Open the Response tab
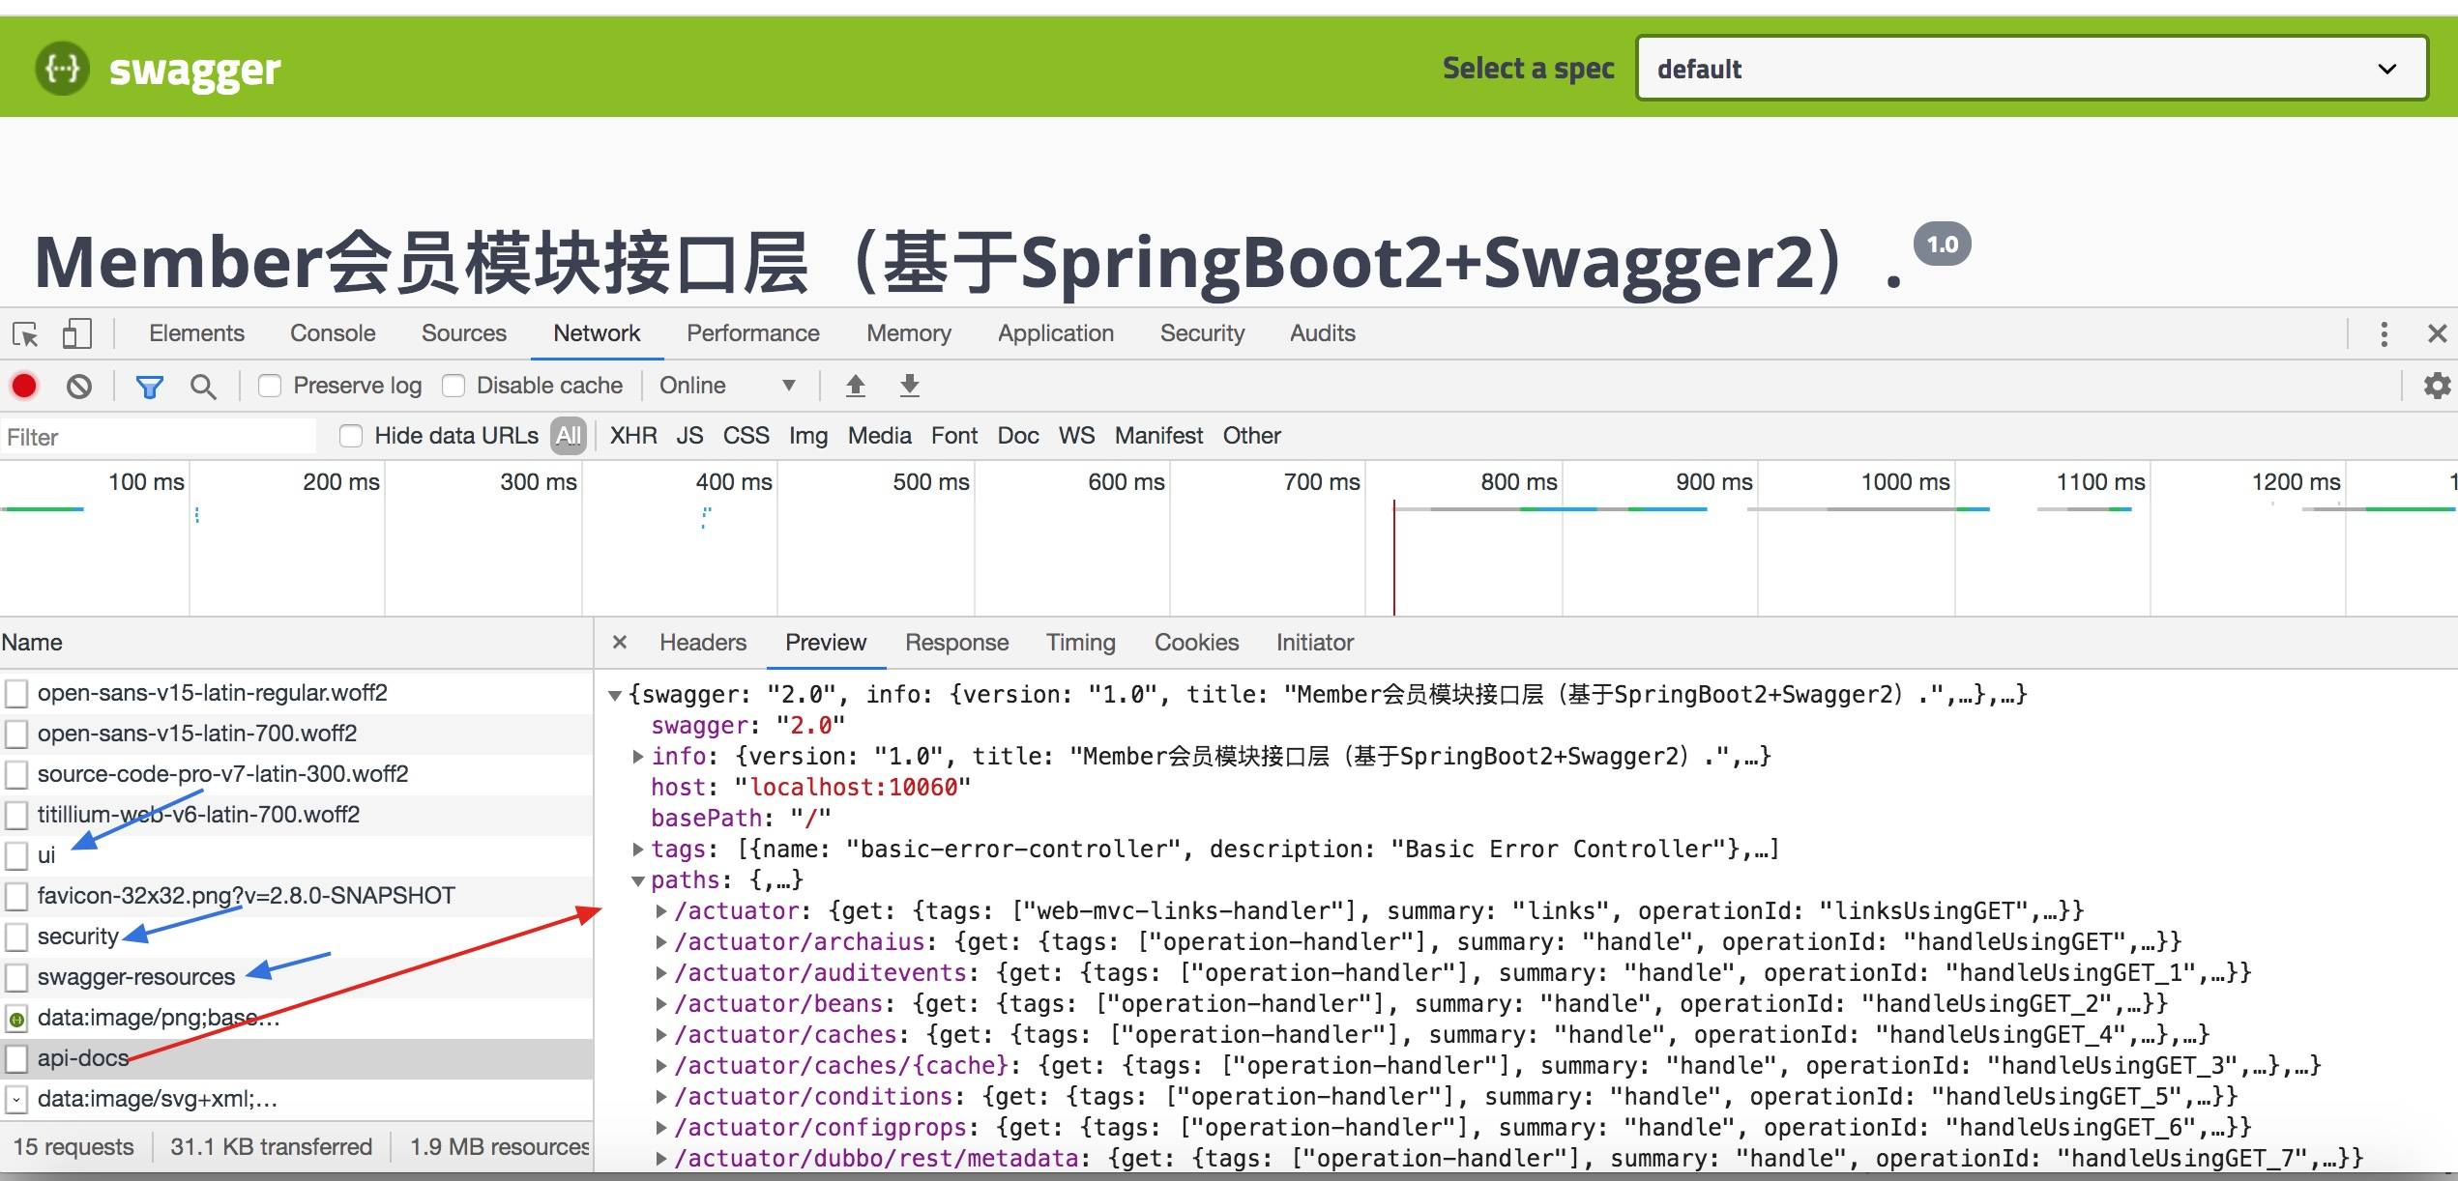Image resolution: width=2458 pixels, height=1181 pixels. [x=956, y=643]
